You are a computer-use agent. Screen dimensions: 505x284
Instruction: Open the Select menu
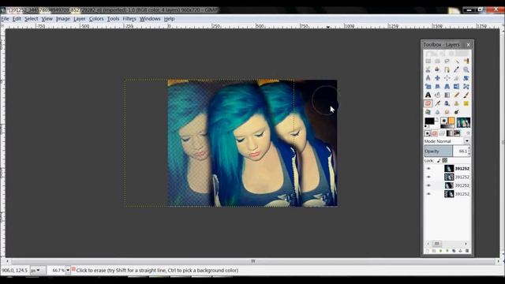click(x=32, y=19)
